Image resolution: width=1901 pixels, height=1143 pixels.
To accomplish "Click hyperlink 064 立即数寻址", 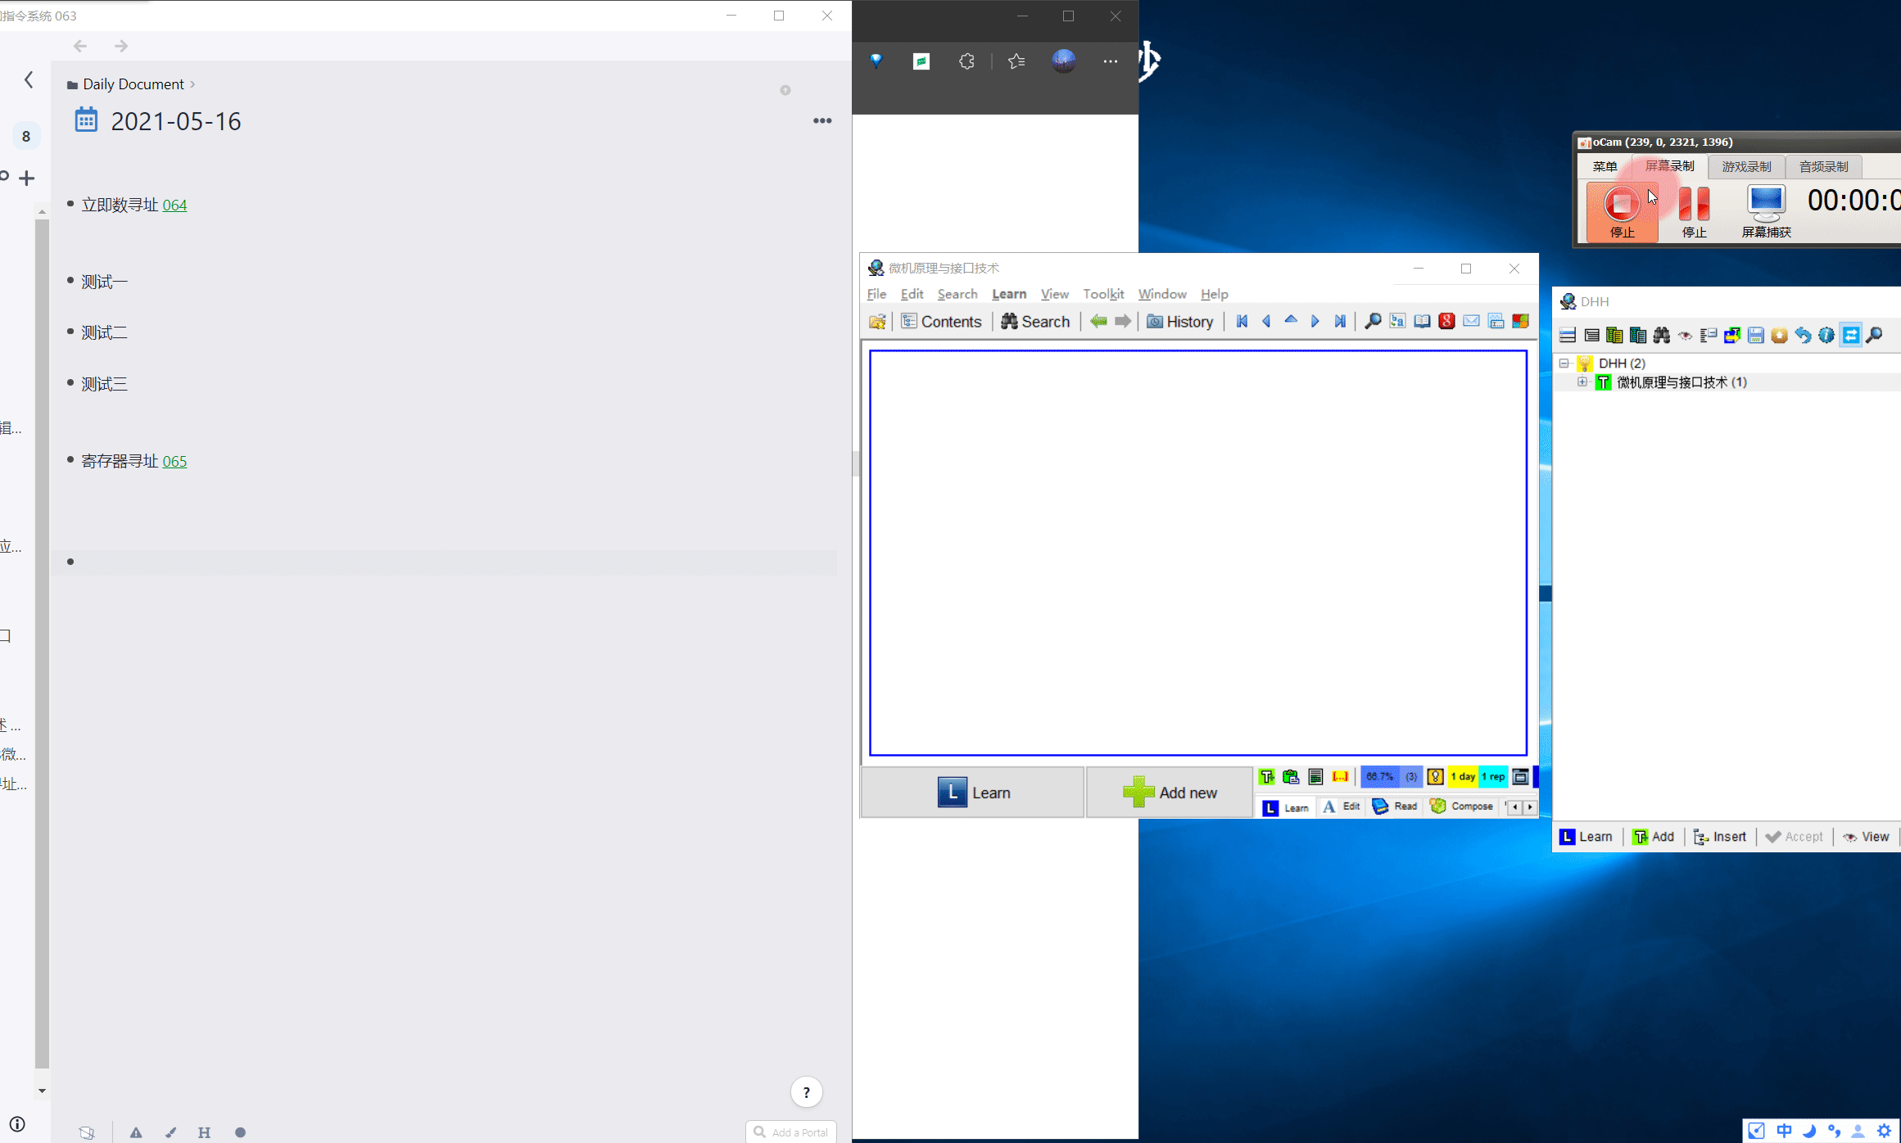I will pos(173,205).
